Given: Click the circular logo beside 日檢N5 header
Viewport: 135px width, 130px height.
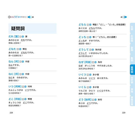Looking at the screenshot, I should tap(9, 17).
